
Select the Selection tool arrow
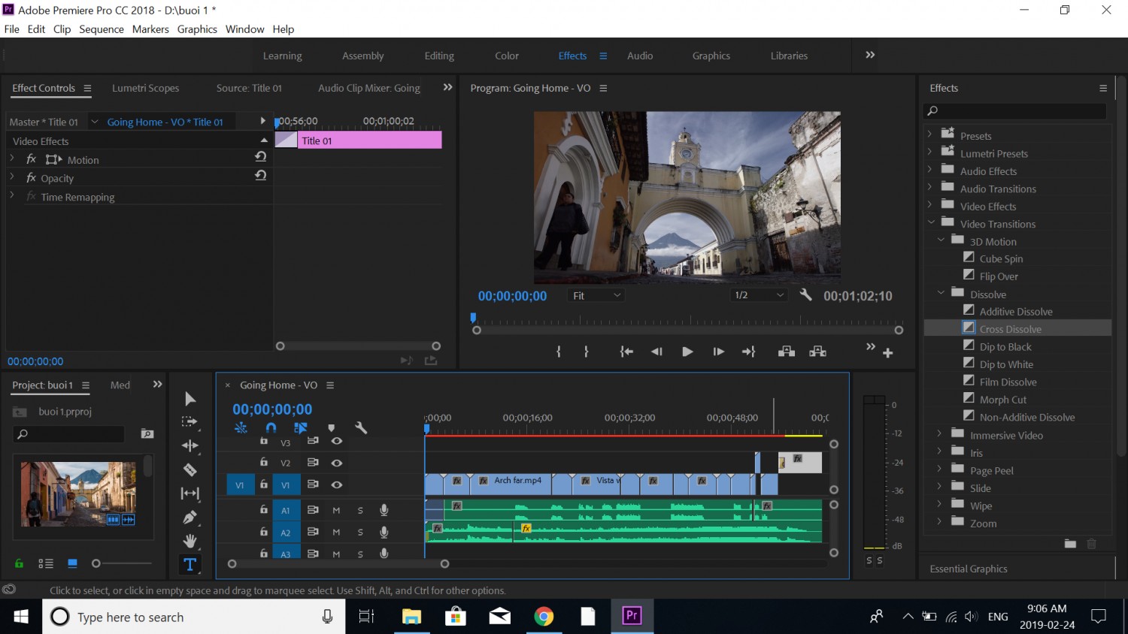point(190,399)
